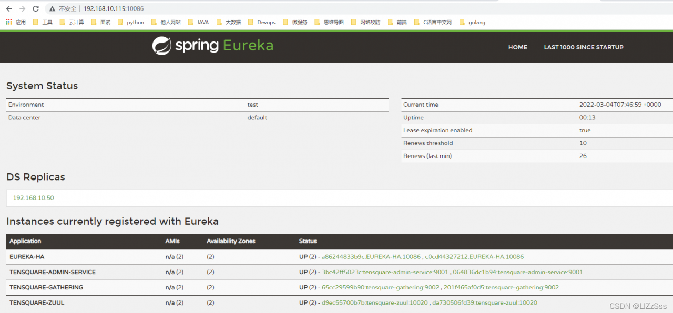Click the TENSQUARE-ADMIN-SERVICE application name
Screen dimensions: 673x313
(x=53, y=272)
